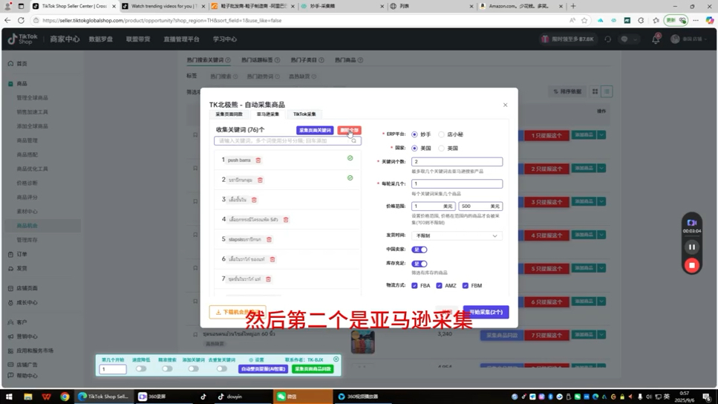The height and width of the screenshot is (404, 718).
Task: Toggle 去重复关键词 switch in bottom toolbar
Action: click(x=221, y=369)
